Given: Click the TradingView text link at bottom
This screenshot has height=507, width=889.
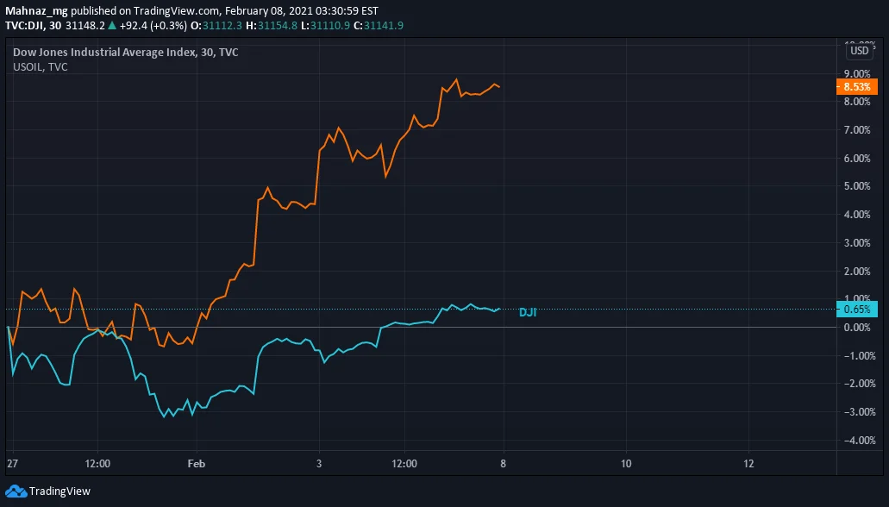Looking at the screenshot, I should coord(59,491).
